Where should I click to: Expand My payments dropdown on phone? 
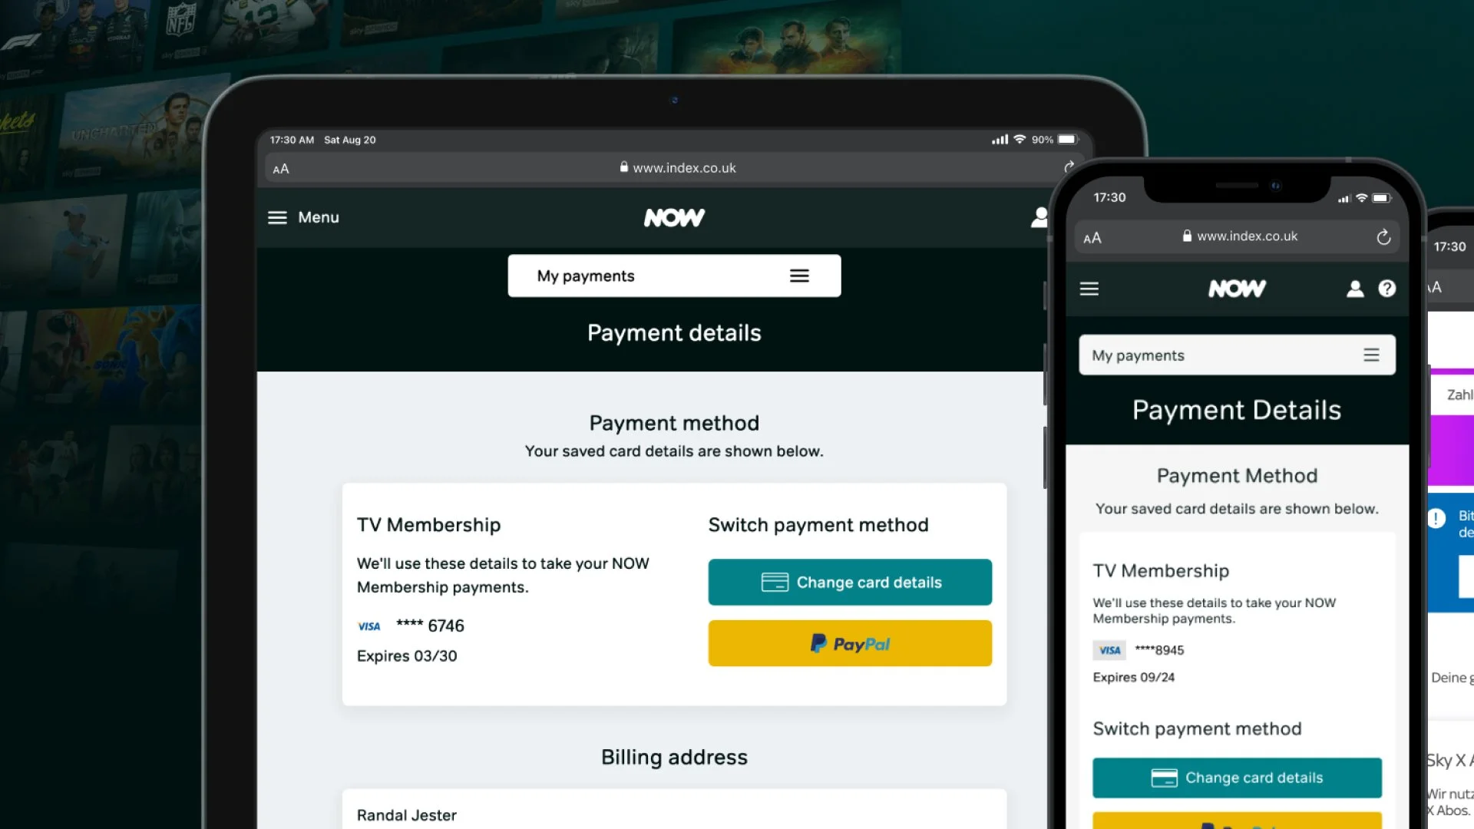1237,355
